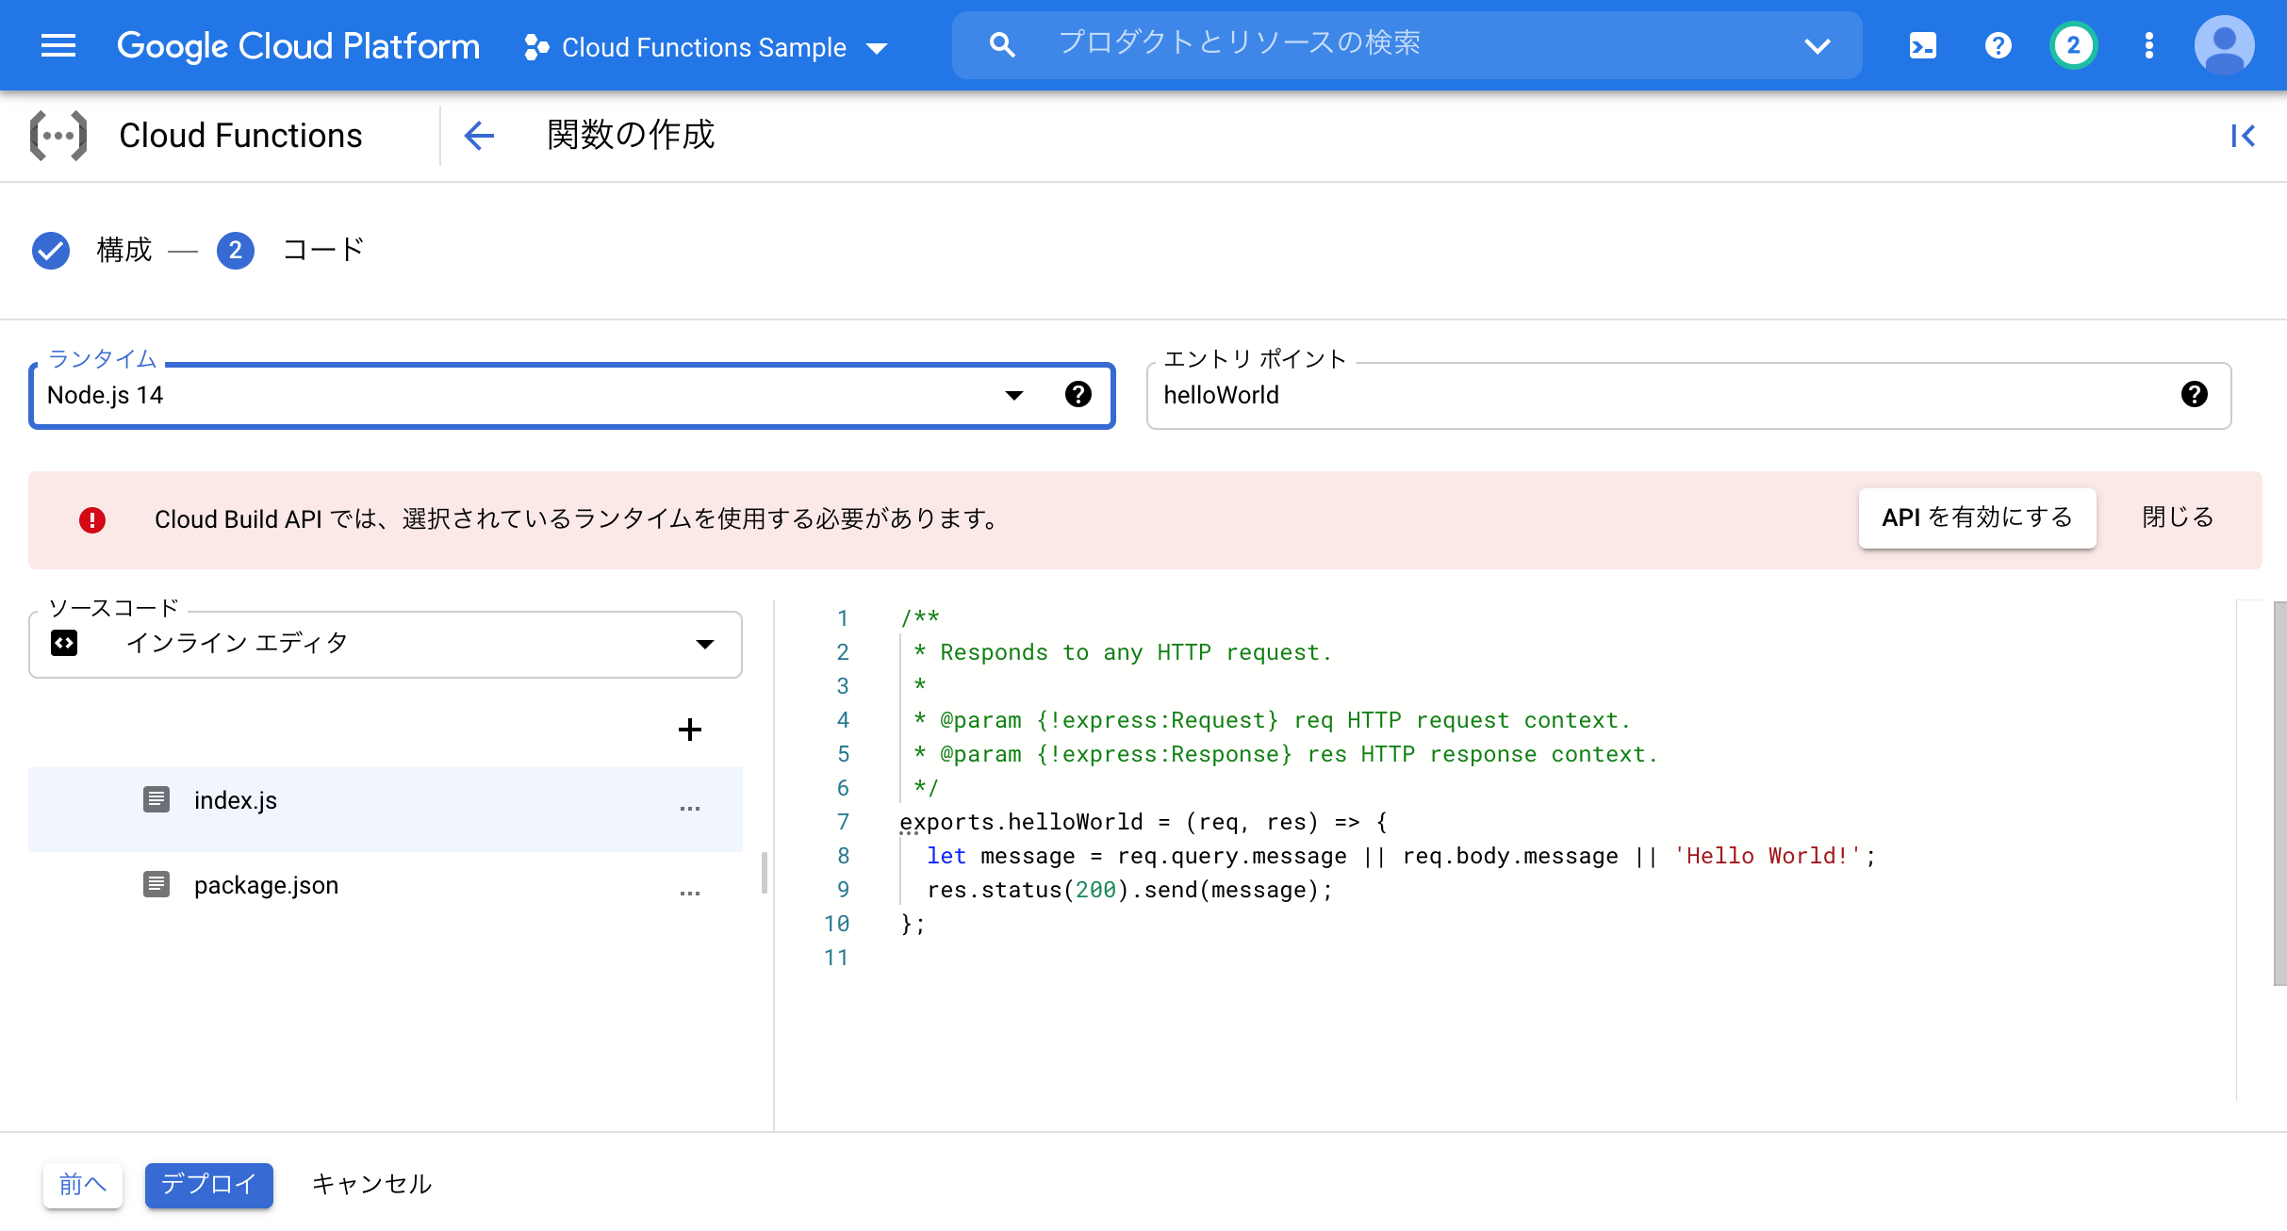The height and width of the screenshot is (1231, 2287).
Task: Open the more options three-dot menu
Action: point(2147,45)
